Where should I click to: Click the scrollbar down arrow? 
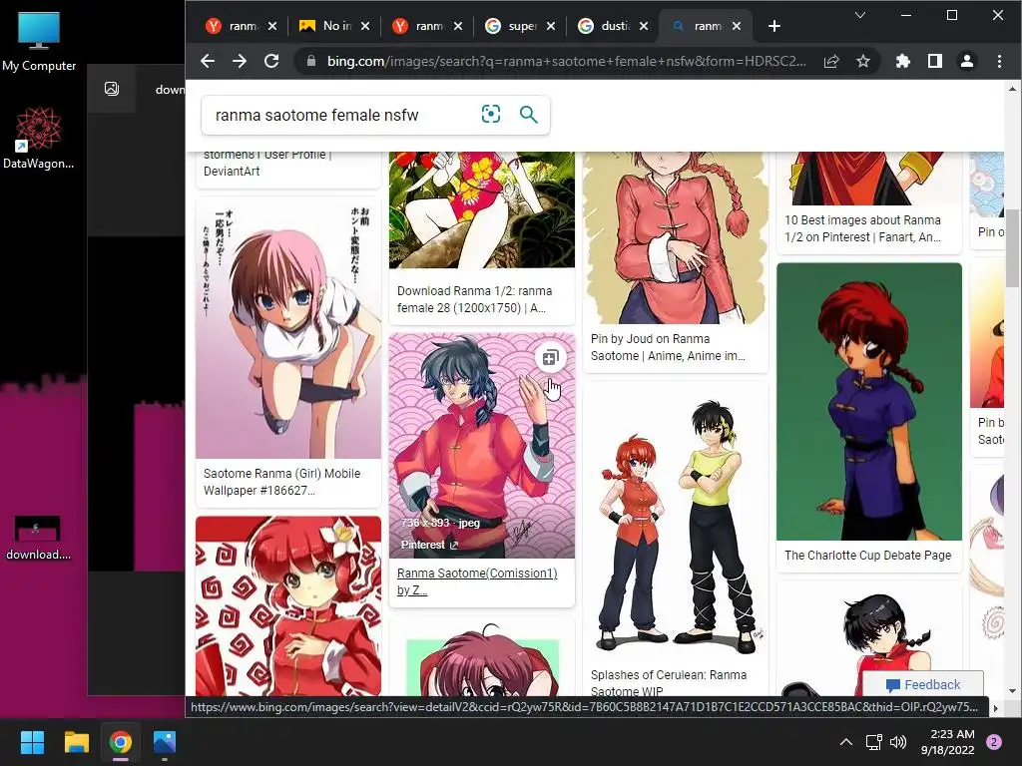pyautogui.click(x=1012, y=691)
